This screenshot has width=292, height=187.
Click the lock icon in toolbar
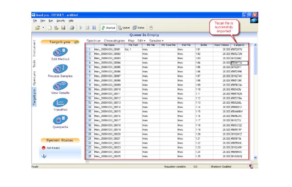coord(151,28)
